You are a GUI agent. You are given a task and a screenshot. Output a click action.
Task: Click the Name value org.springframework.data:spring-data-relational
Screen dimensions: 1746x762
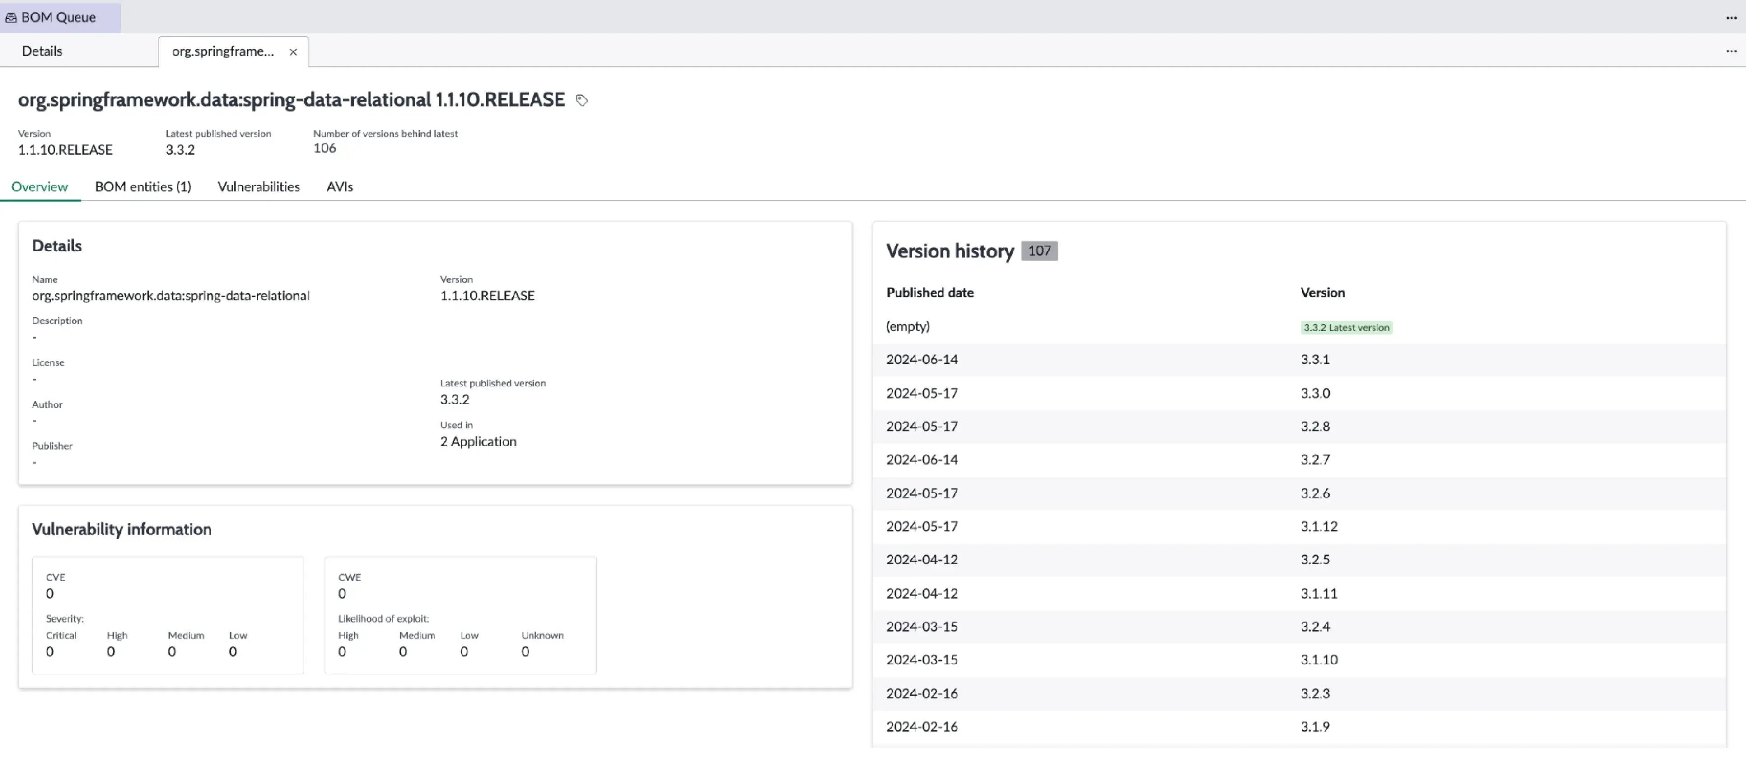(x=171, y=296)
